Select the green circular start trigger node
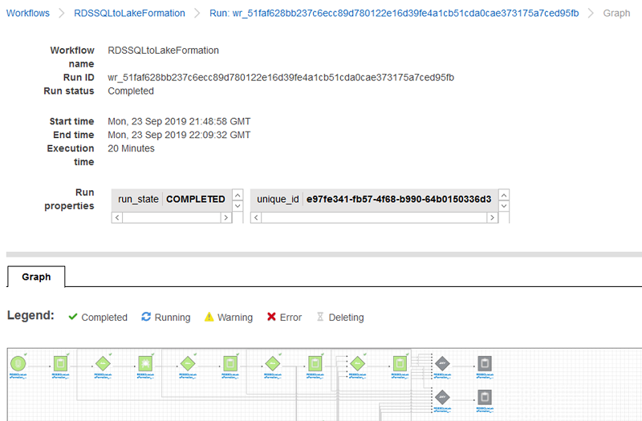 [18, 363]
